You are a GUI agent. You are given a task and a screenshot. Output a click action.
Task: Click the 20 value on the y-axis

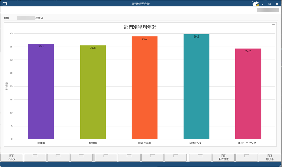(11, 86)
